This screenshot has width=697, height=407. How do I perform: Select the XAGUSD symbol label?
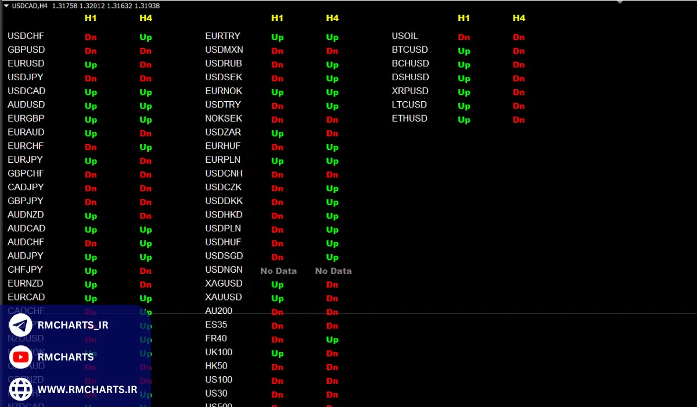pyautogui.click(x=224, y=283)
